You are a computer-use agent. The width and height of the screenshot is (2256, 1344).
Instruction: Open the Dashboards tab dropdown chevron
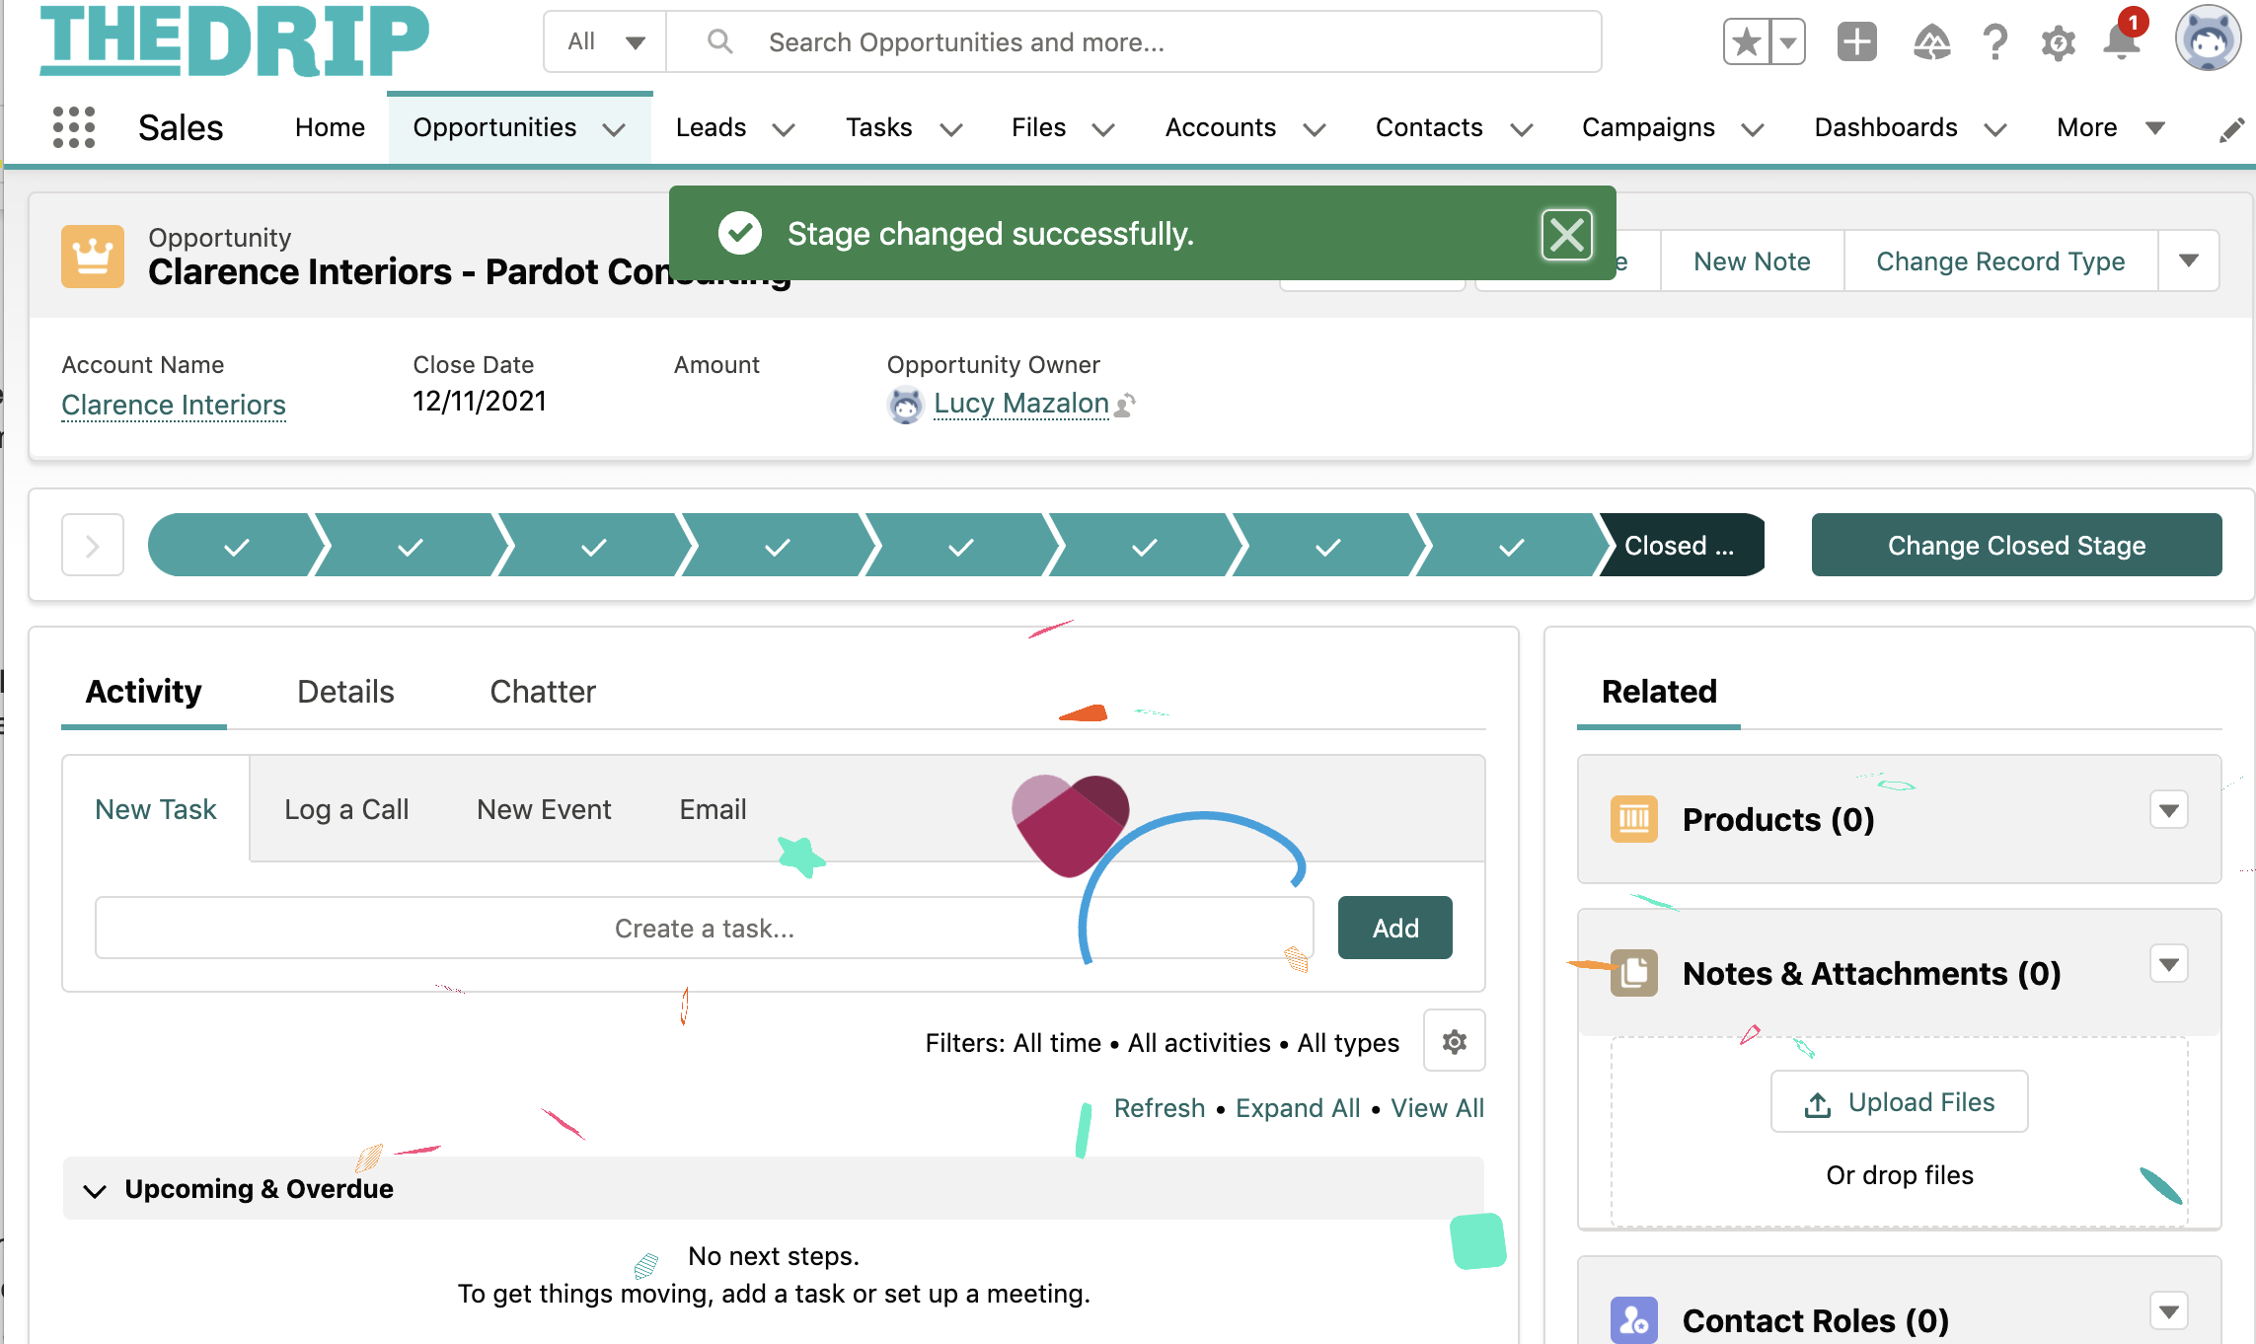tap(1995, 129)
